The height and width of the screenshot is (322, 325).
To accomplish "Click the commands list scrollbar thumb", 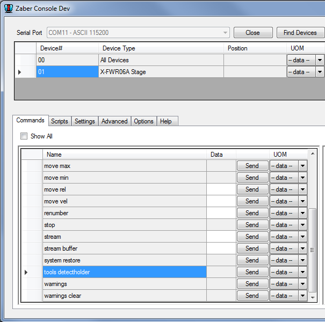I will (x=312, y=250).
